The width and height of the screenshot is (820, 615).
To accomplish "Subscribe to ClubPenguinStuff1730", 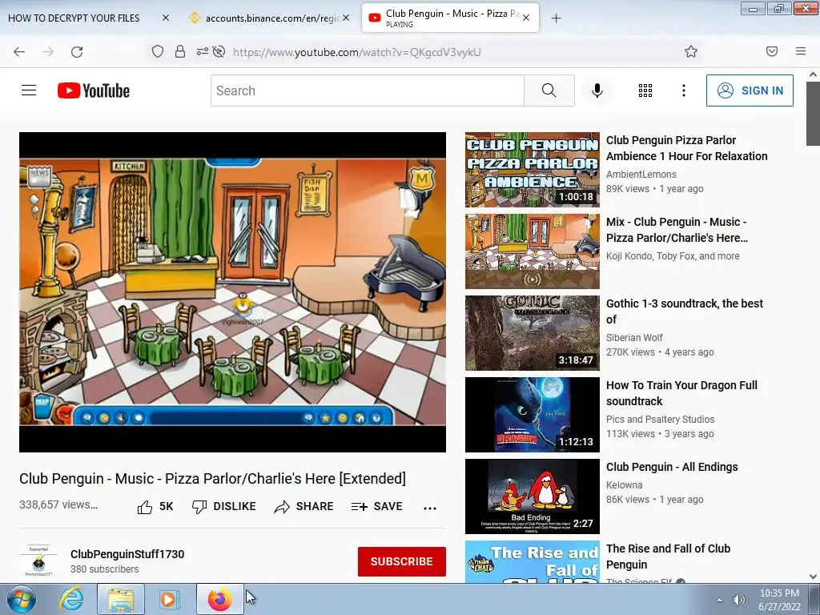I will tap(402, 561).
